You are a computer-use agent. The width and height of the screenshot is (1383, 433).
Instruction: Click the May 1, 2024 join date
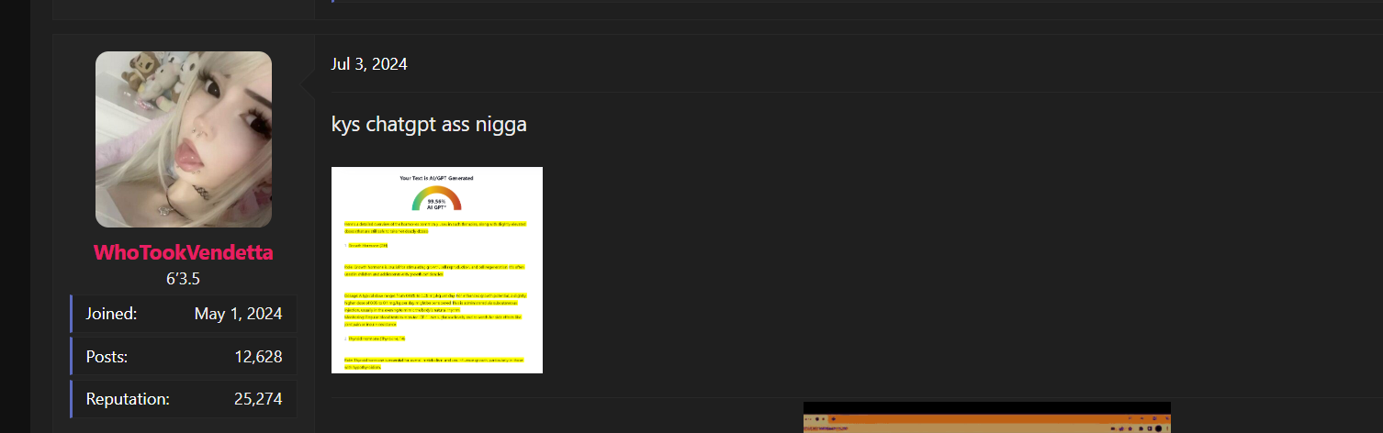238,314
